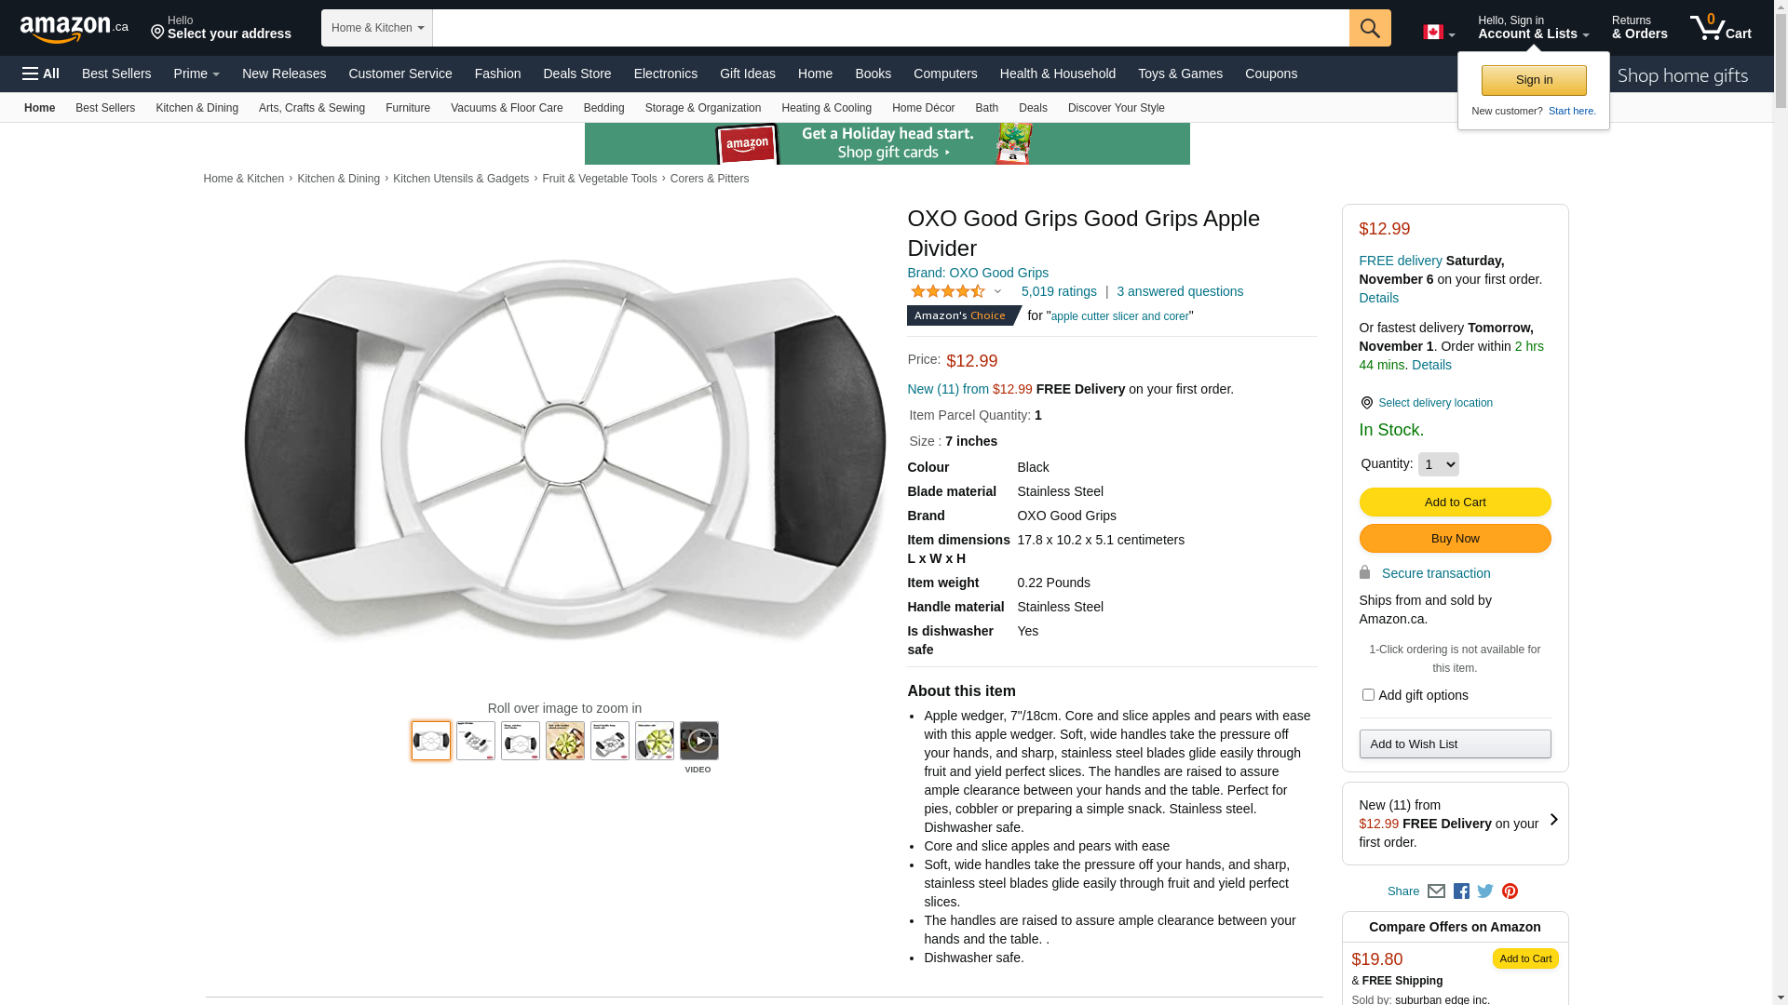
Task: Share the product on Pinterest
Action: pos(1510,891)
